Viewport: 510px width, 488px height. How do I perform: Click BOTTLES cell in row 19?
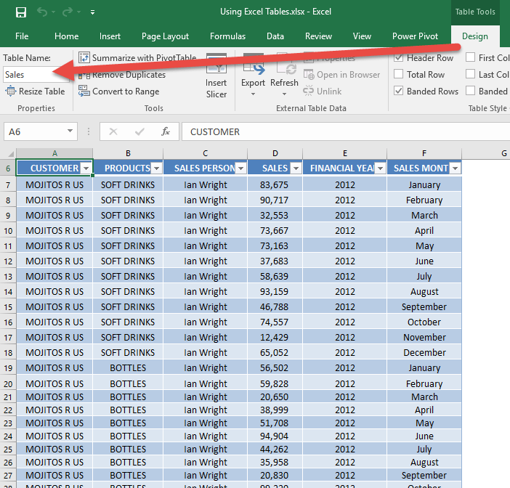pos(128,368)
